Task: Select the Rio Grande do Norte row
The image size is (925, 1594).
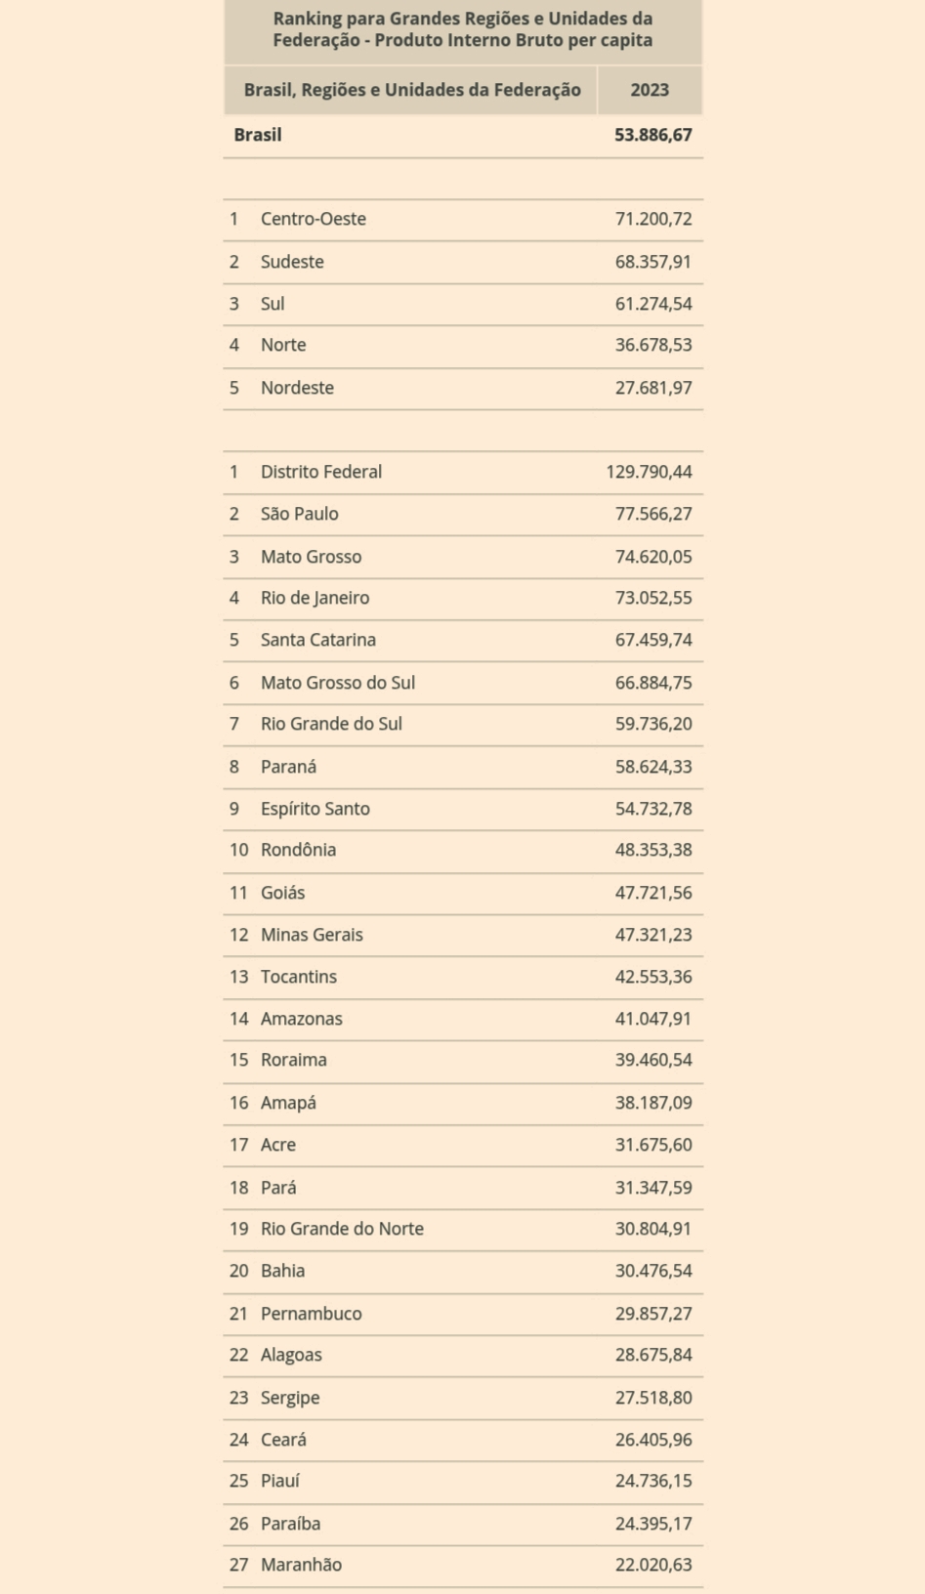Action: pos(342,1229)
